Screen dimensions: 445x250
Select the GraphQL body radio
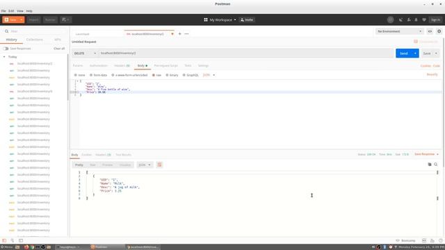coord(184,75)
